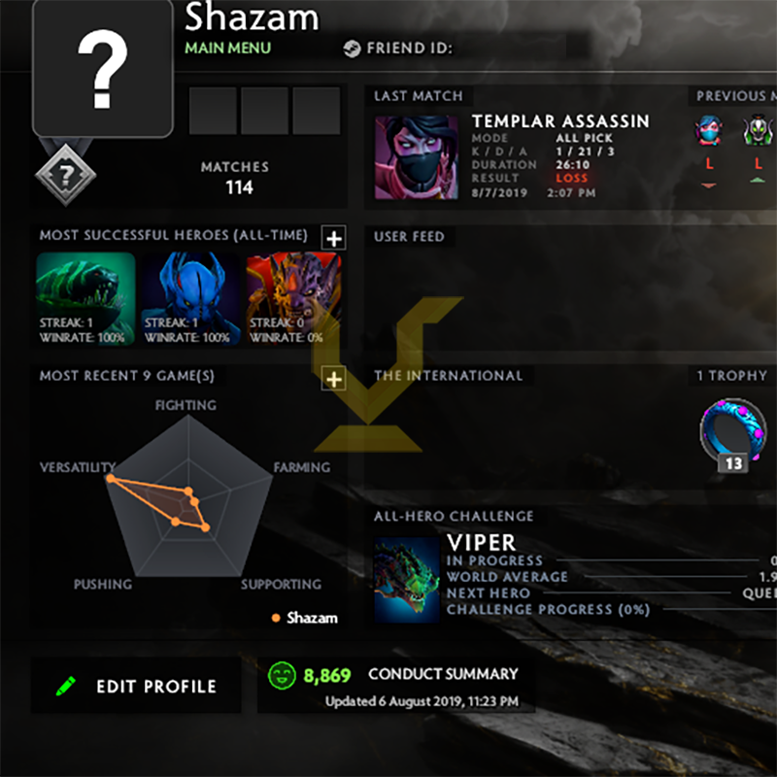
Task: Select the Templar Assassin last match portrait
Action: [x=417, y=157]
